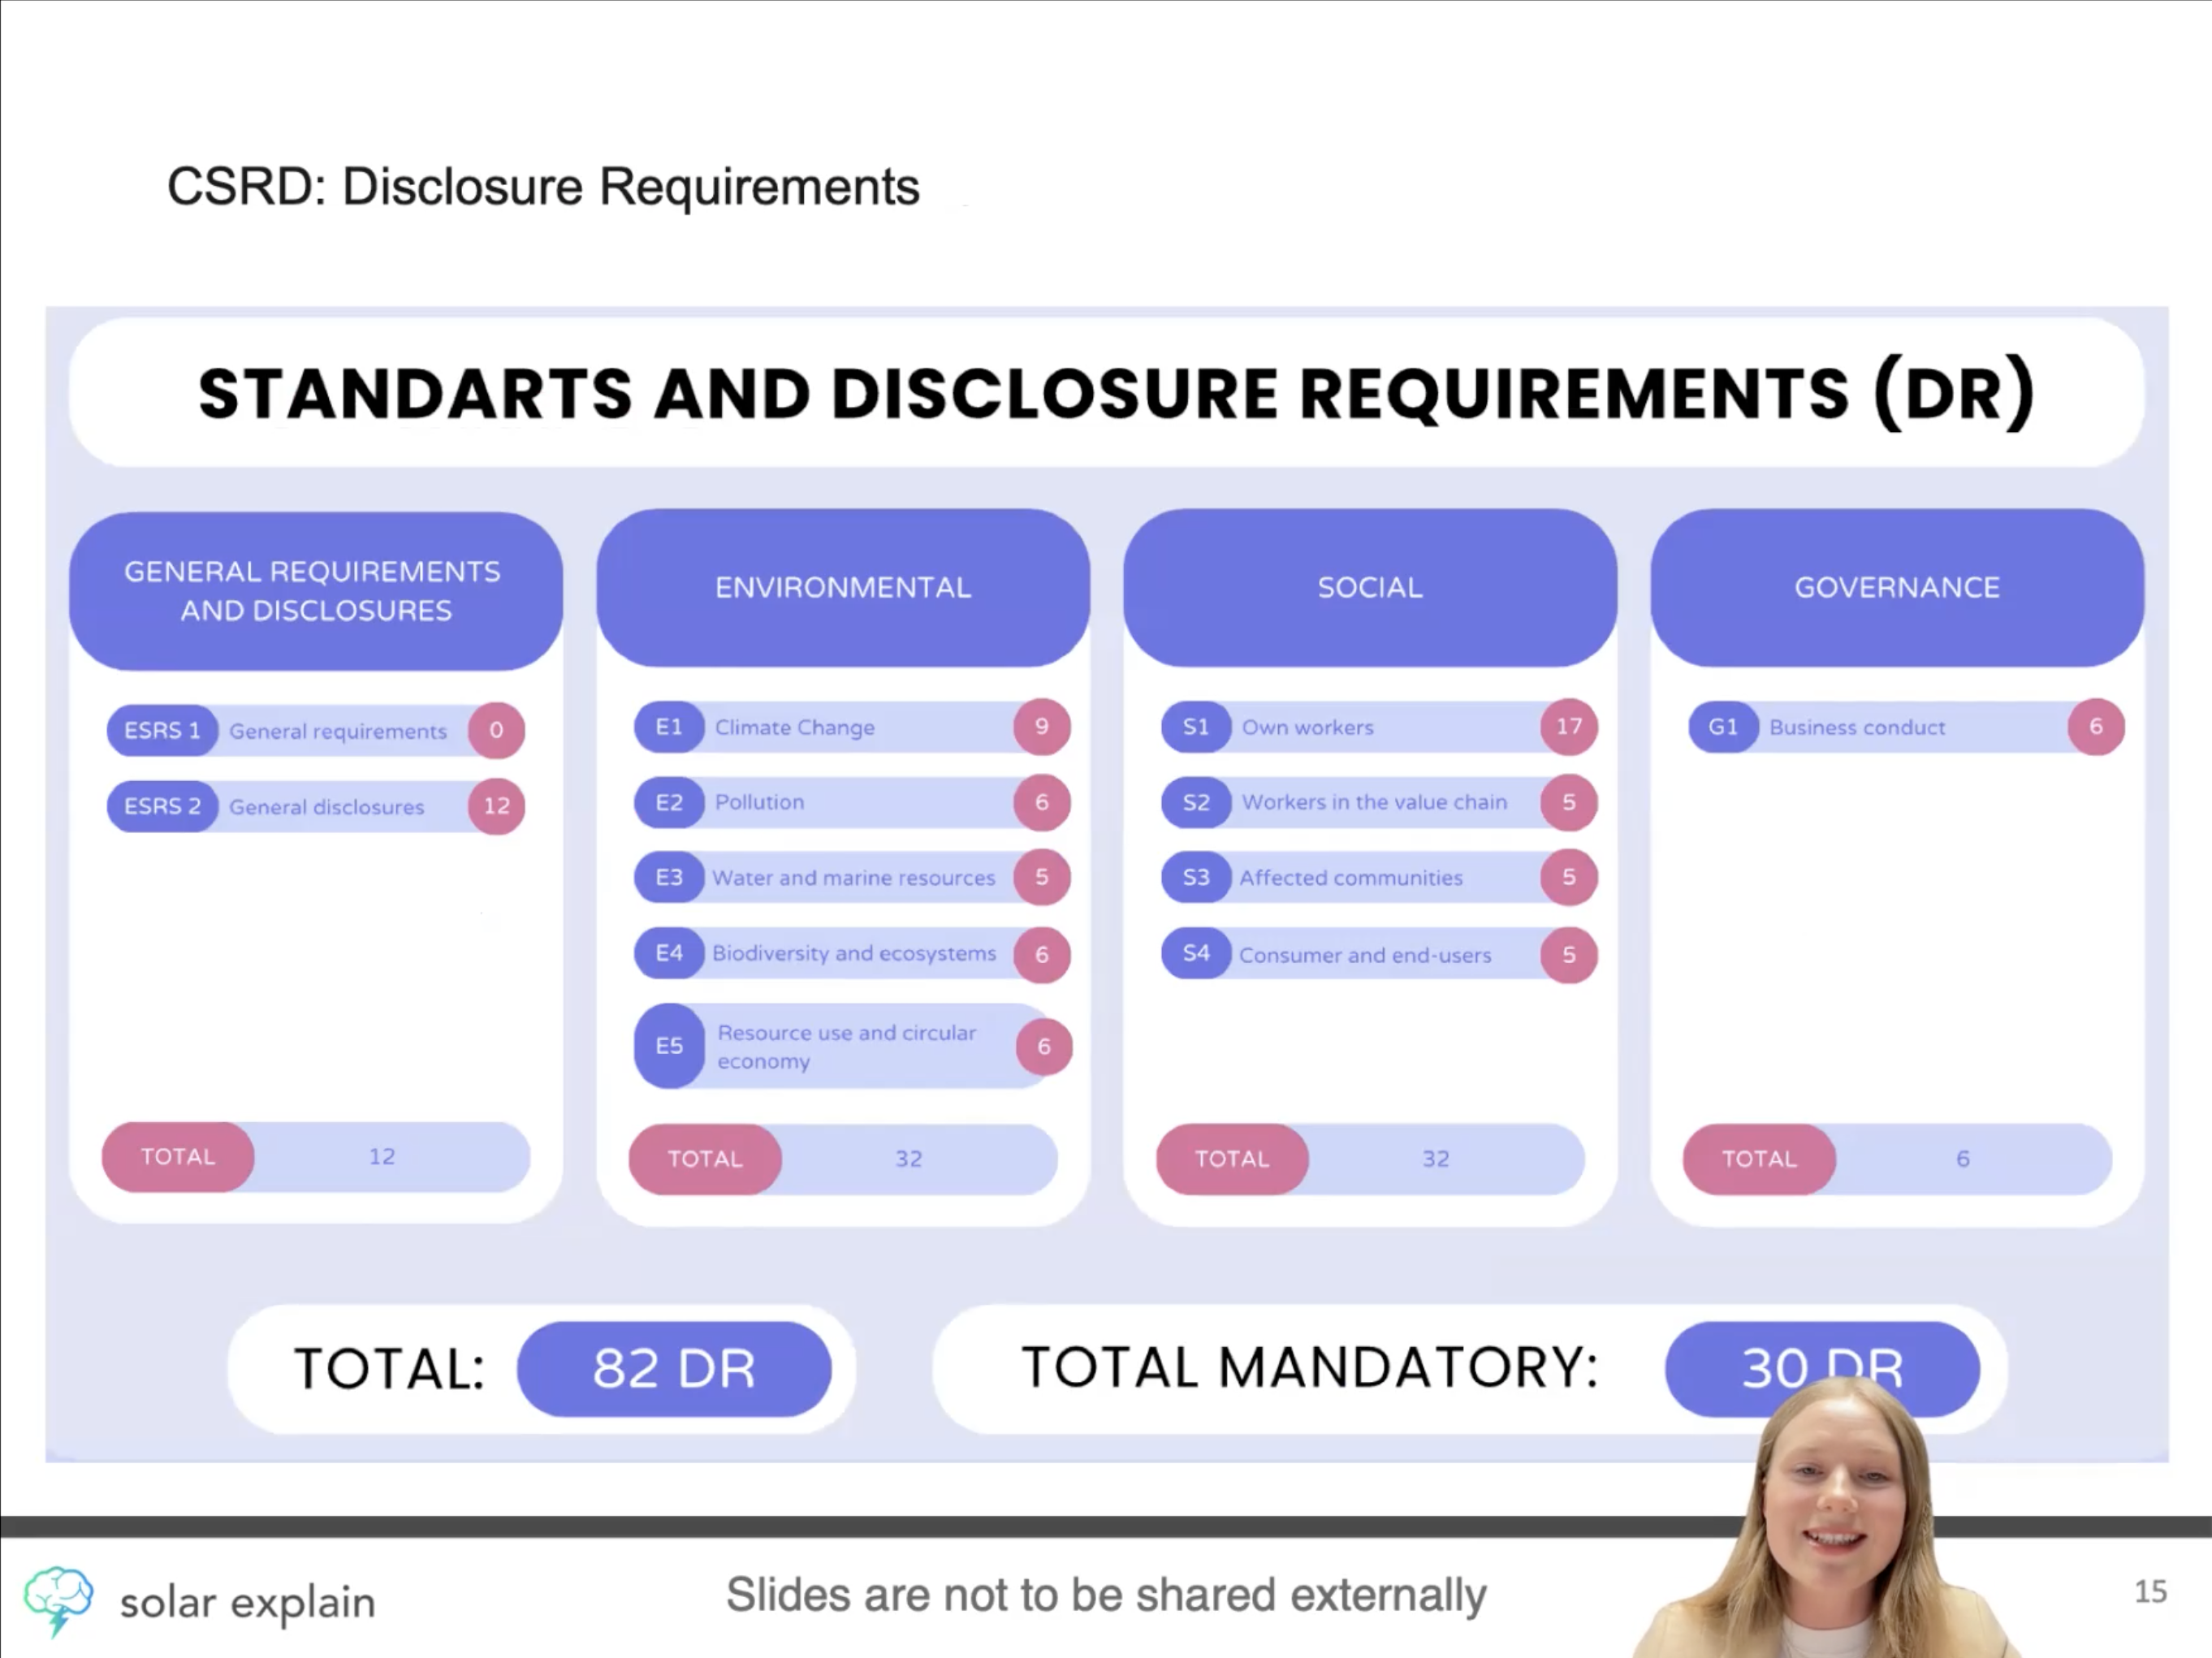Click the 6 count beside Business conduct

click(x=2096, y=726)
